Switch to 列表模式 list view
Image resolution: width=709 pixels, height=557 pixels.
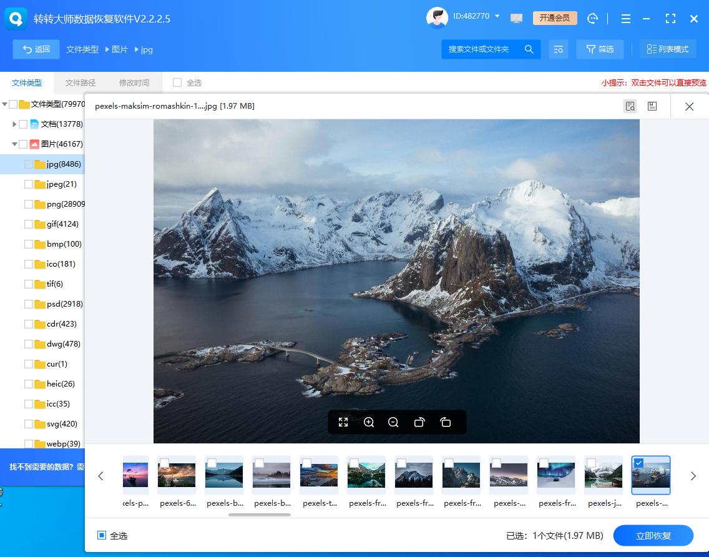tap(668, 49)
